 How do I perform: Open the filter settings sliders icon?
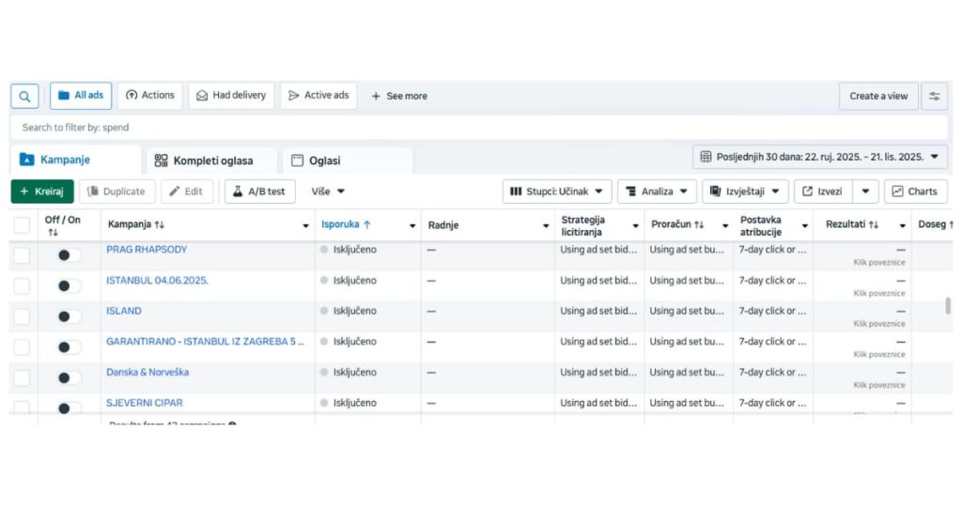pos(934,96)
